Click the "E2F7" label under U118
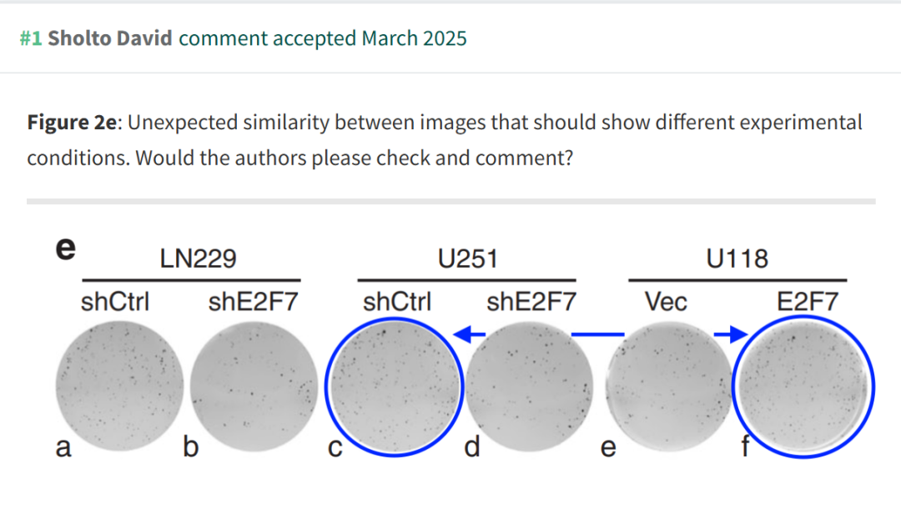Image resolution: width=901 pixels, height=524 pixels. coord(808,302)
